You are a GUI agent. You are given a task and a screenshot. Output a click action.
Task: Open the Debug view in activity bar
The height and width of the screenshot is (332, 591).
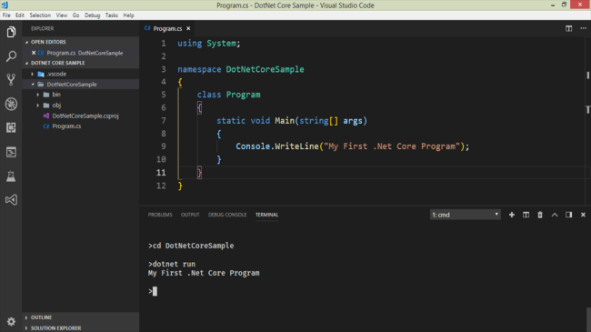pyautogui.click(x=11, y=104)
